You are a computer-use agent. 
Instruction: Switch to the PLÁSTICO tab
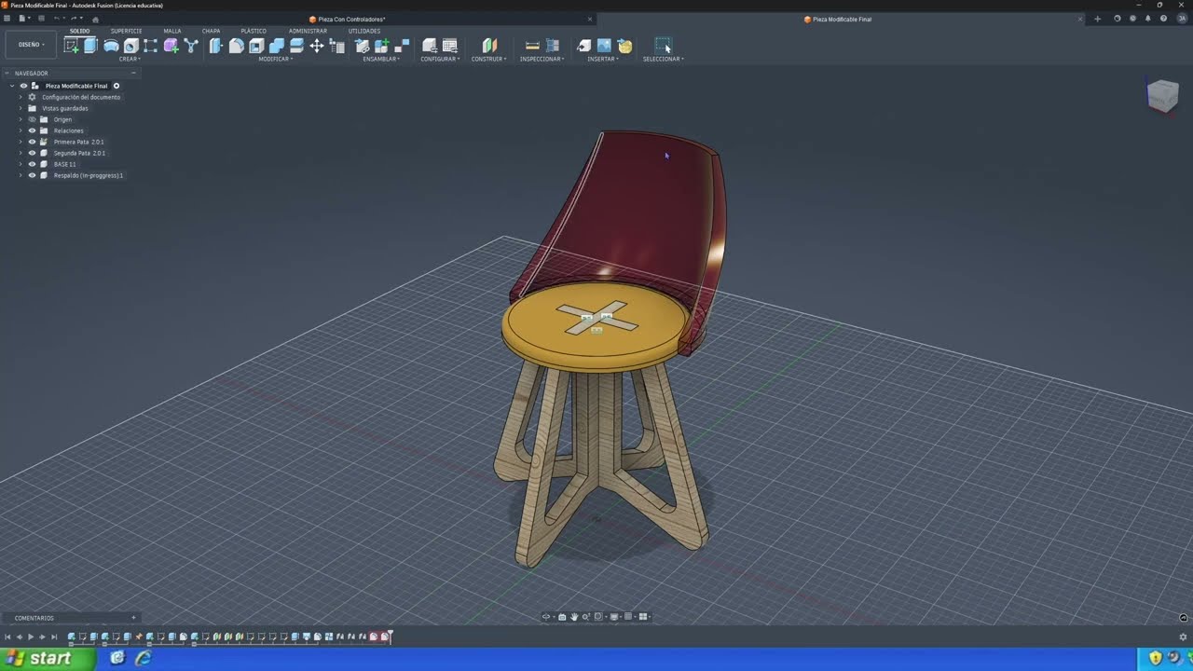[x=254, y=31]
